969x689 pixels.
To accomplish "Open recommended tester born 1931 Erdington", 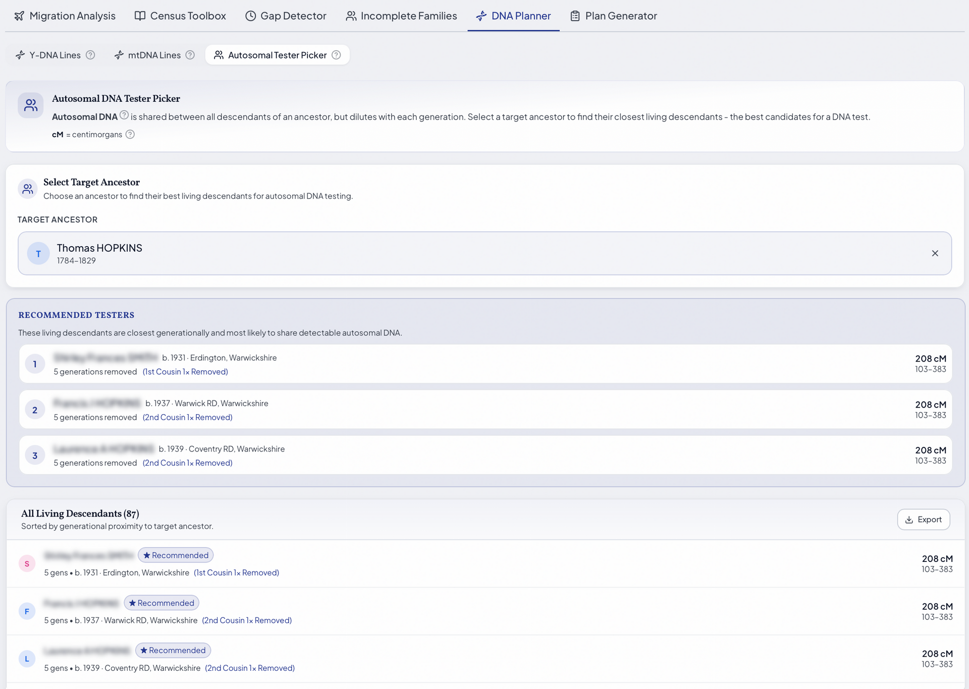I will point(486,364).
